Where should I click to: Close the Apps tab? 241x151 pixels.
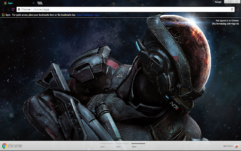point(34,3)
